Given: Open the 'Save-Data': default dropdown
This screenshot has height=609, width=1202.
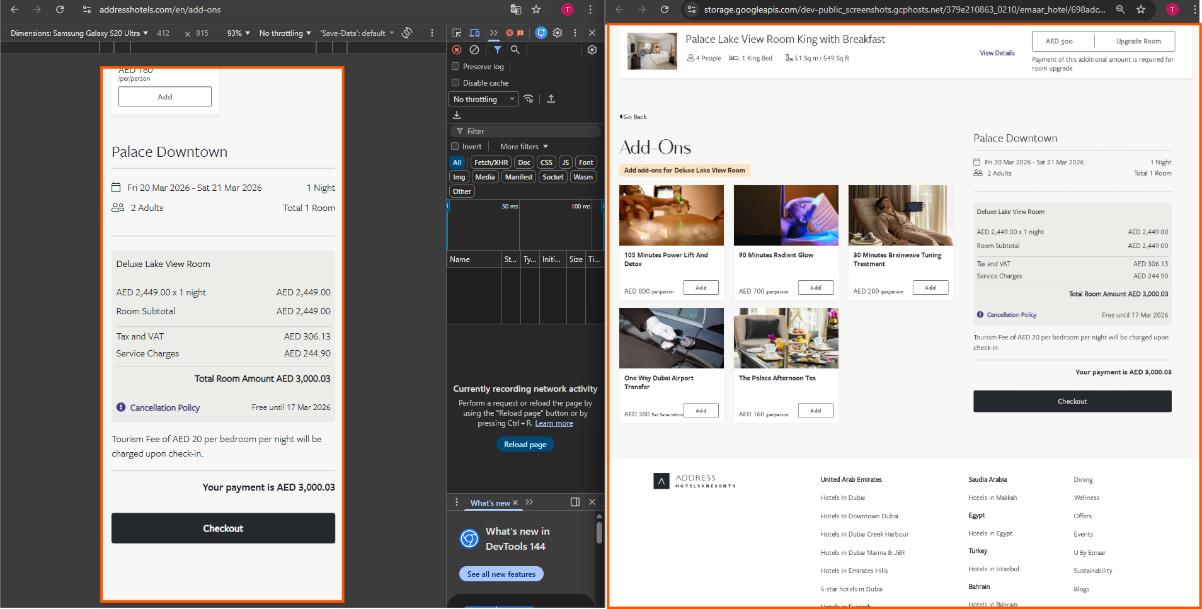Looking at the screenshot, I should tap(357, 33).
